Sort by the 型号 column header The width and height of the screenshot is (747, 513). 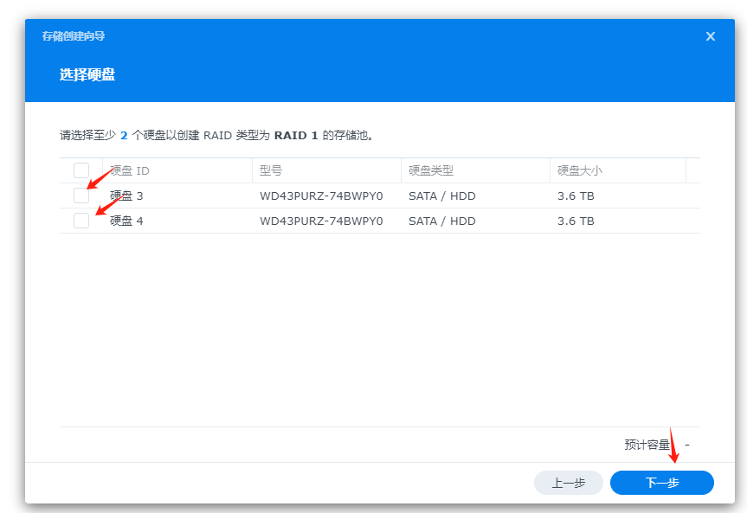[326, 170]
